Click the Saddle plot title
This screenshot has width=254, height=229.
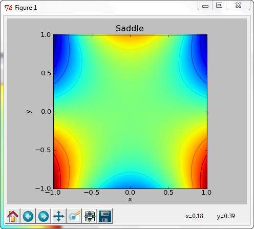tap(130, 28)
